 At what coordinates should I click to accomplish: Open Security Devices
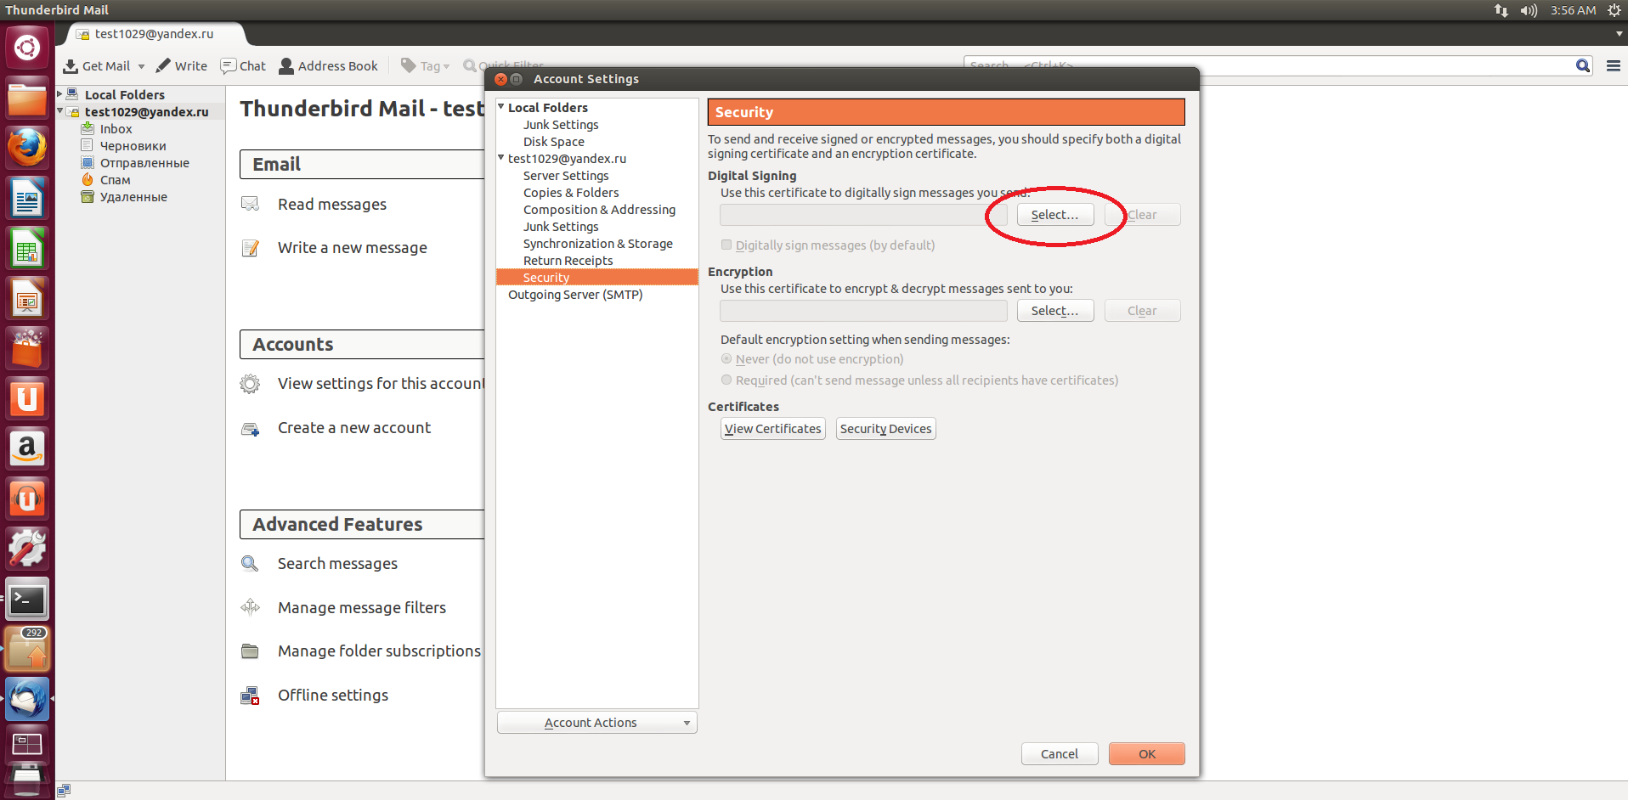click(x=885, y=429)
